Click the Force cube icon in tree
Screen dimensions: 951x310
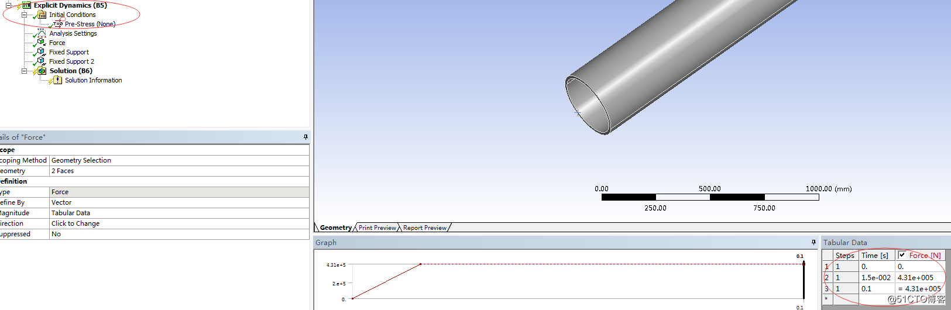(42, 42)
